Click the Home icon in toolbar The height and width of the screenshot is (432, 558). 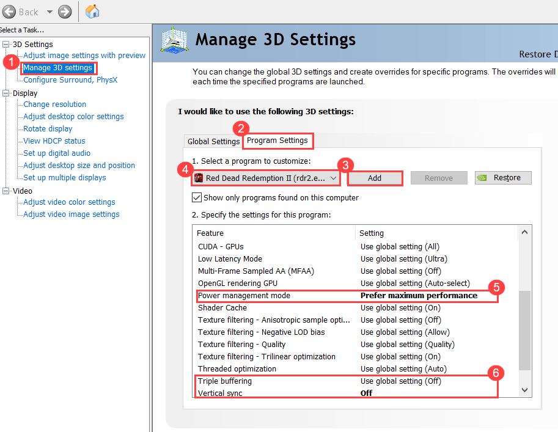[x=92, y=12]
